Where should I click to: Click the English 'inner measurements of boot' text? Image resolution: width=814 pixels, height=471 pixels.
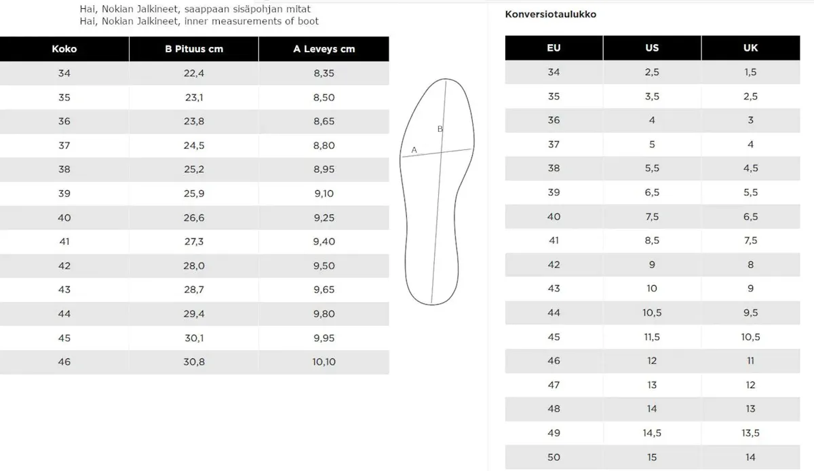[x=251, y=21]
